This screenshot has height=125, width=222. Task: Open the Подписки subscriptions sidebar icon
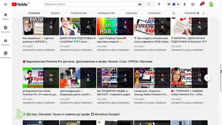click(x=6, y=41)
